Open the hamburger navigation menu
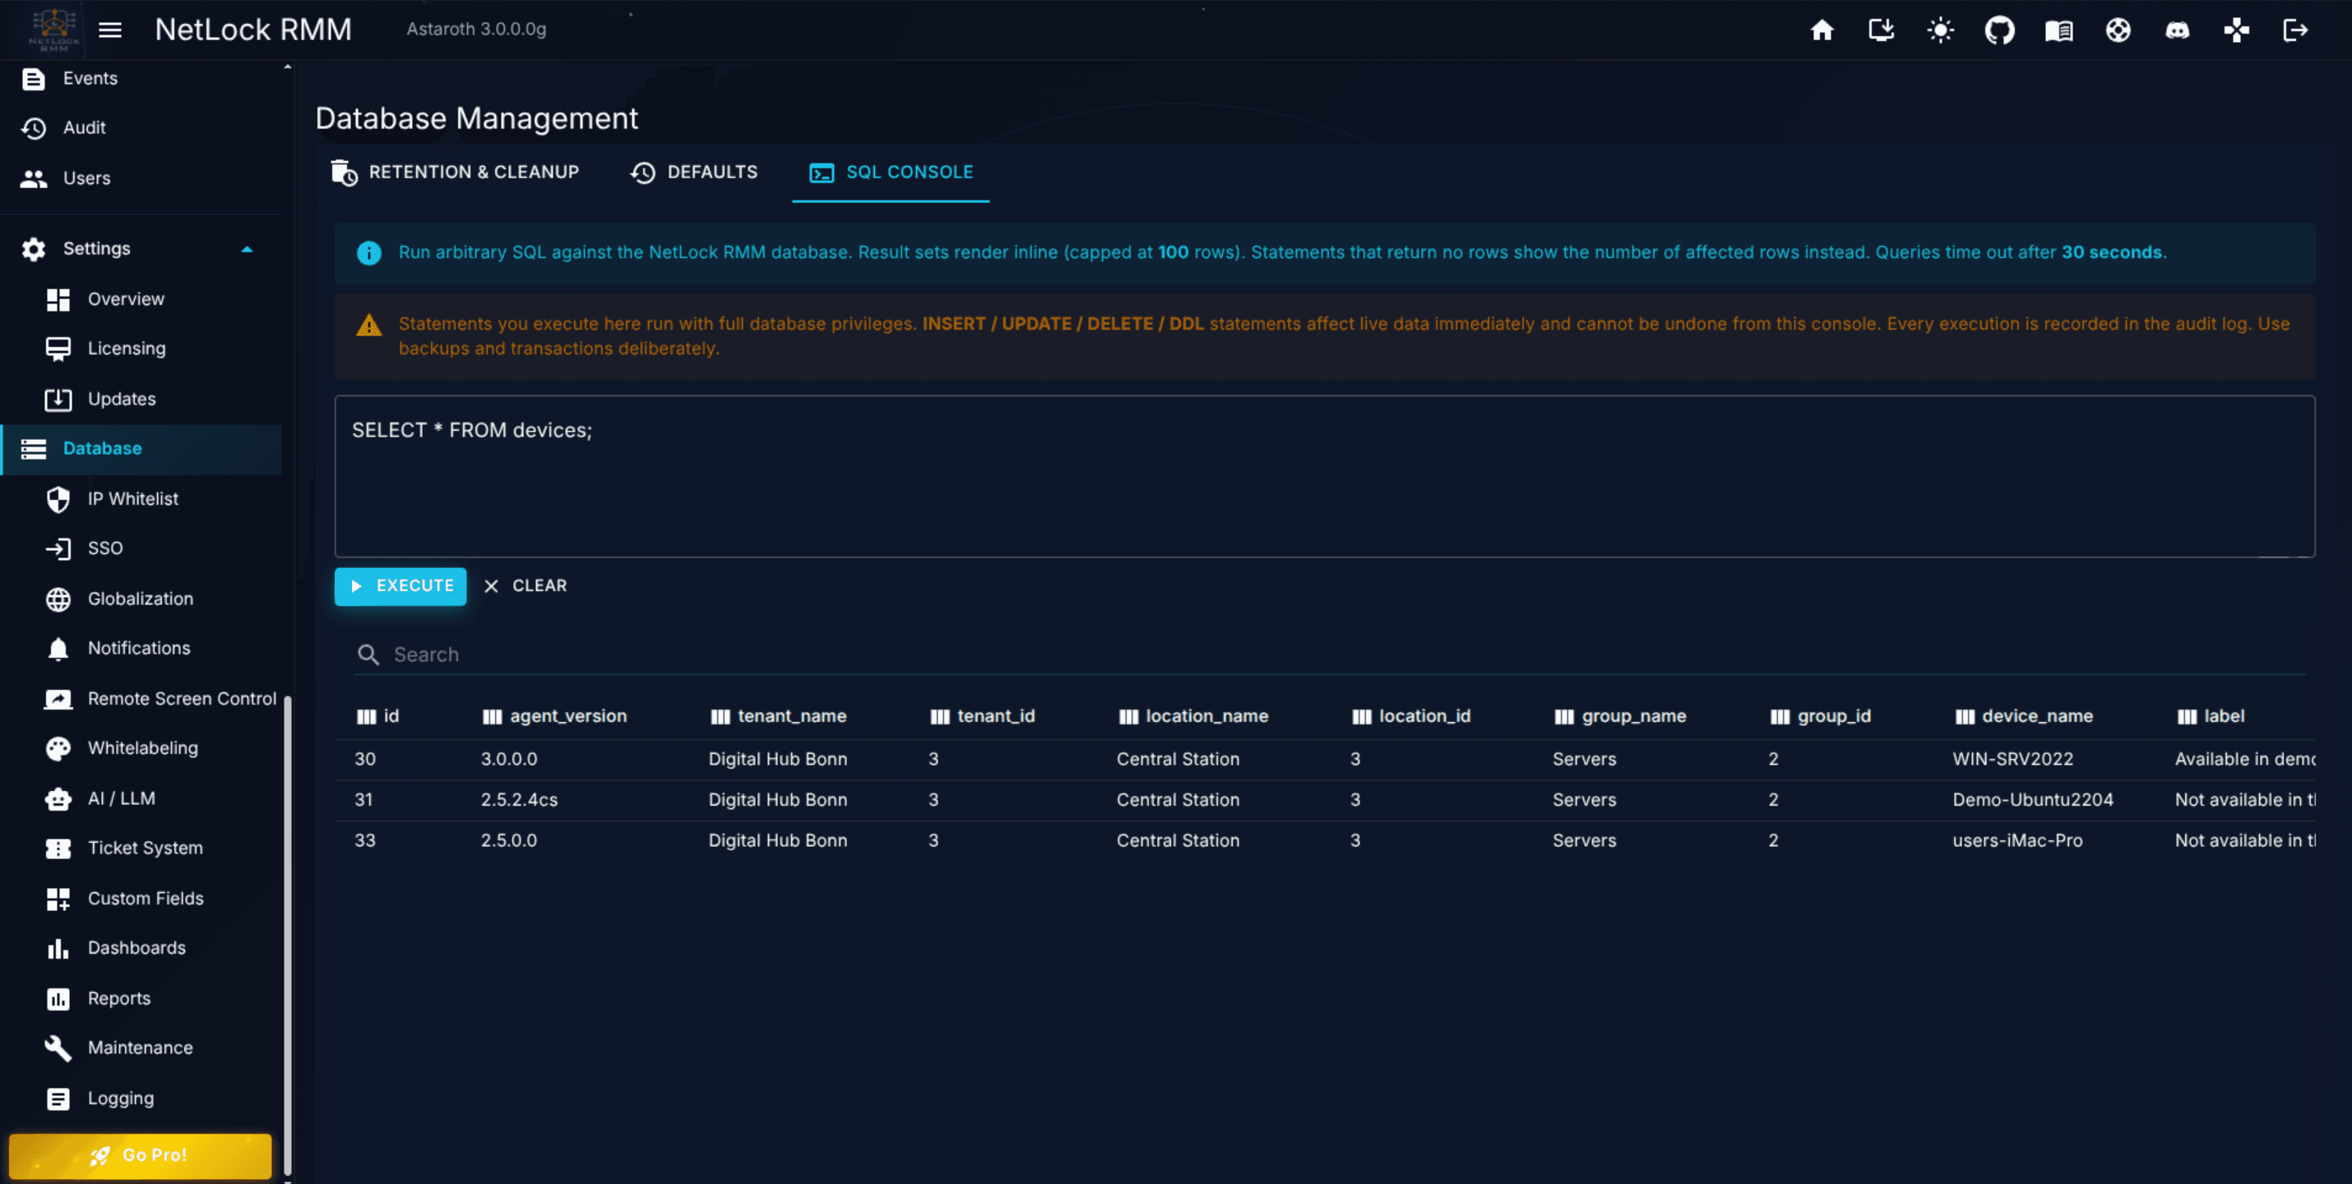2352x1184 pixels. pyautogui.click(x=109, y=30)
